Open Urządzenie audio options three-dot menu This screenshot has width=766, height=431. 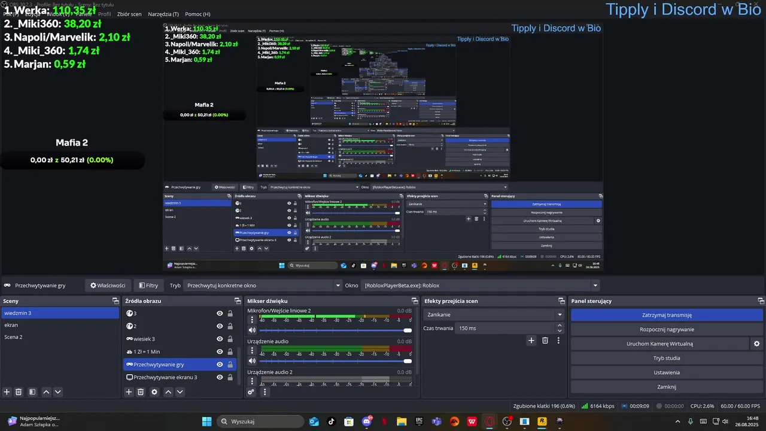[x=252, y=350]
